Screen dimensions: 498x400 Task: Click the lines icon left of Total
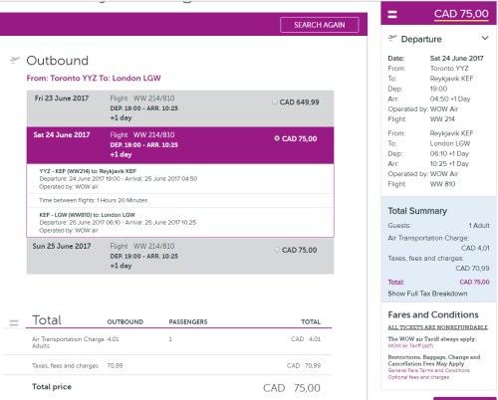[14, 322]
